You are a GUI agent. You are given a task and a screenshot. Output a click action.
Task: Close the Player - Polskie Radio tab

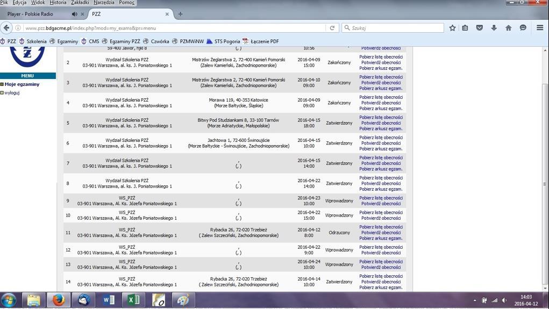[x=82, y=14]
